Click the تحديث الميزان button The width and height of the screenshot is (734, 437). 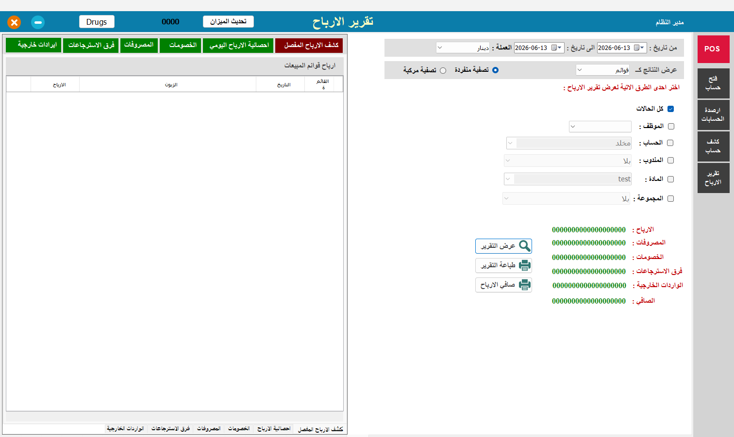coord(228,21)
